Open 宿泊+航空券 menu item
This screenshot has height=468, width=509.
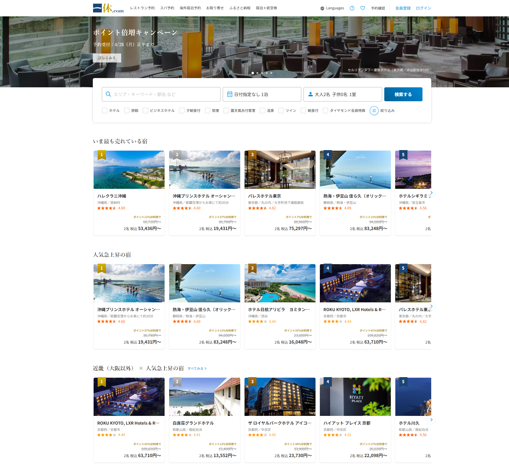[x=266, y=8]
